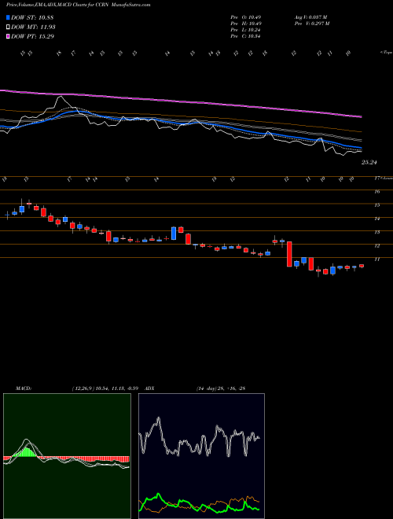Click the ADX (14 day) parameter values
The image size is (393, 519).
221,388
